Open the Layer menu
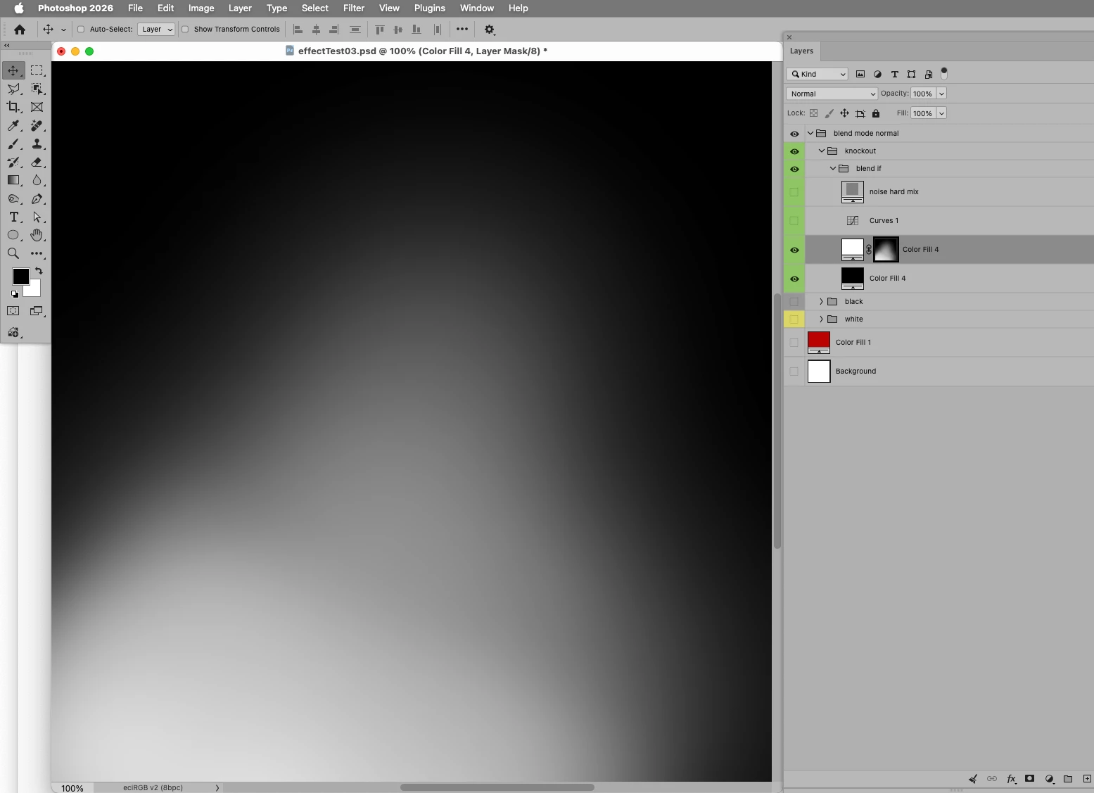This screenshot has height=793, width=1094. [240, 8]
